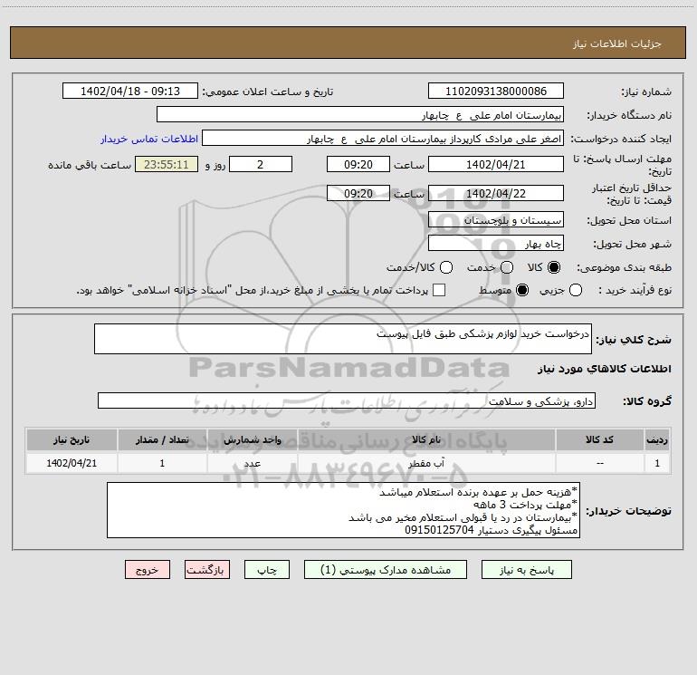The height and width of the screenshot is (675, 697).
Task: Click the واحد شمارش column header
Action: click(252, 439)
